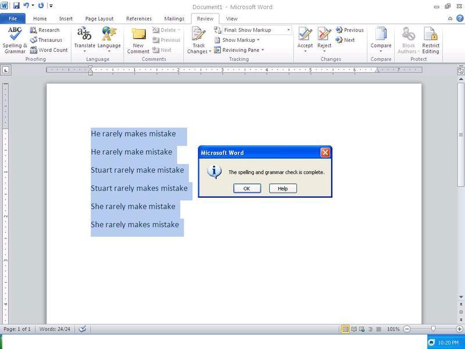
Task: Click the first line indent ruler marker
Action: pyautogui.click(x=91, y=67)
